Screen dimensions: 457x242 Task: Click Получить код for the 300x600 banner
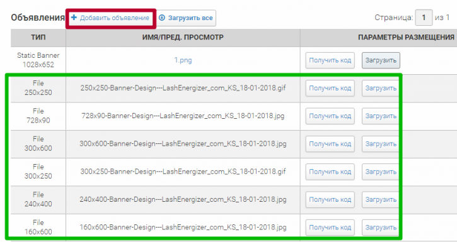(x=330, y=144)
